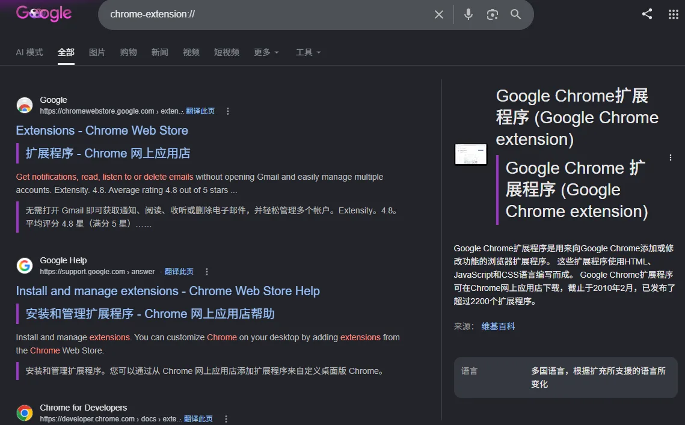This screenshot has height=425, width=685.
Task: Start voice search with microphone icon
Action: pos(468,14)
